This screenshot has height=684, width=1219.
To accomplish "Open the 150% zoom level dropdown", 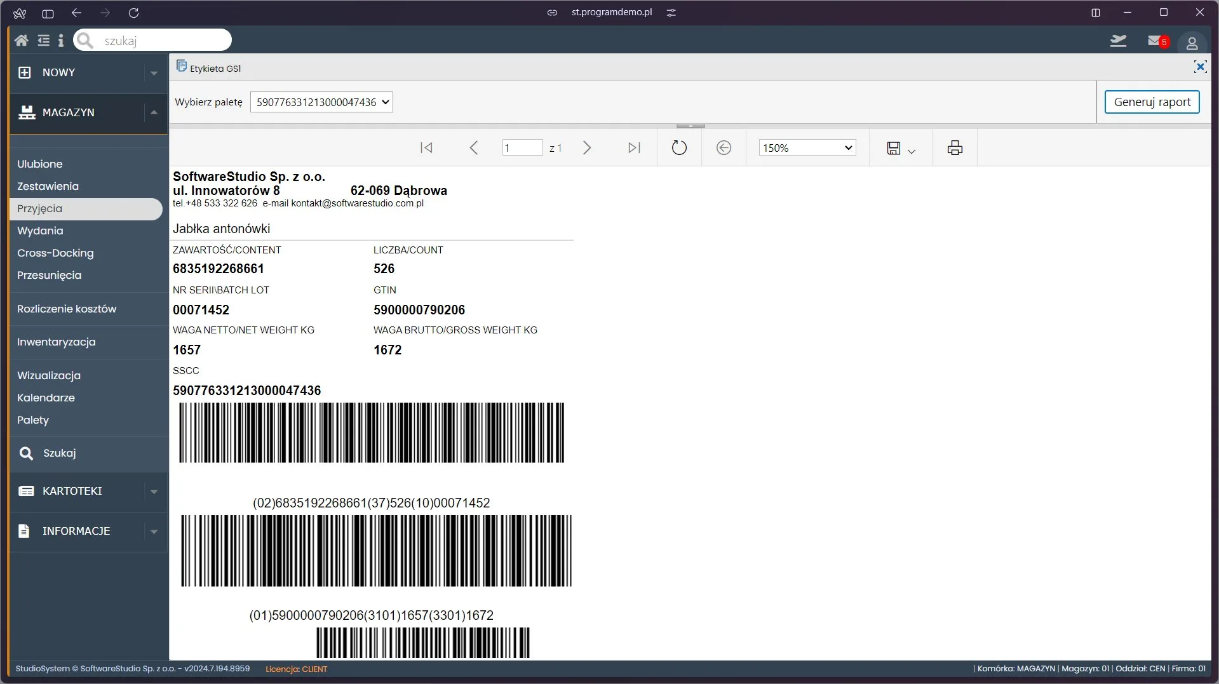I will pos(807,148).
